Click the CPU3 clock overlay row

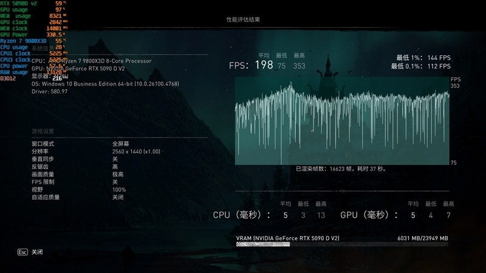click(x=33, y=59)
